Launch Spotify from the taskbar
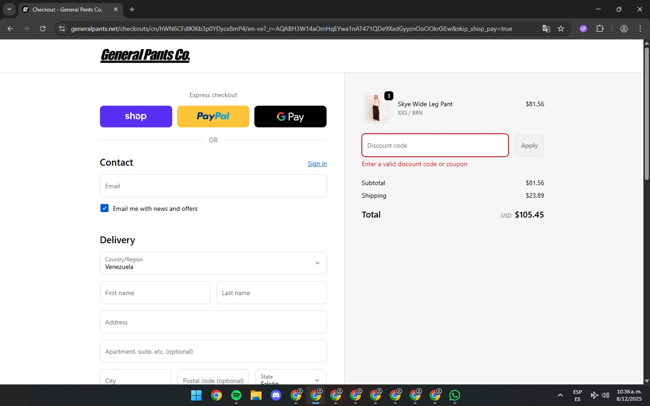650x406 pixels. [x=236, y=395]
